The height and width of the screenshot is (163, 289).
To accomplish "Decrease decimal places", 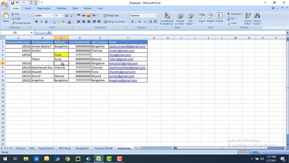I will pos(155,22).
